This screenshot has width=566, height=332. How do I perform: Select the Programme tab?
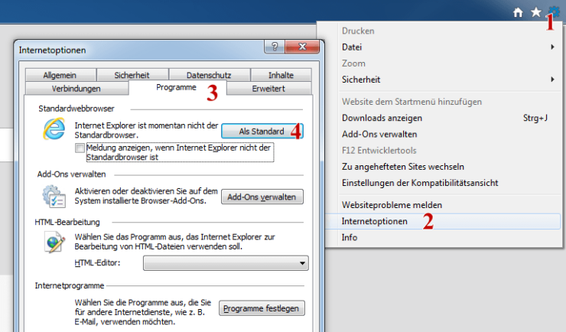pyautogui.click(x=177, y=88)
